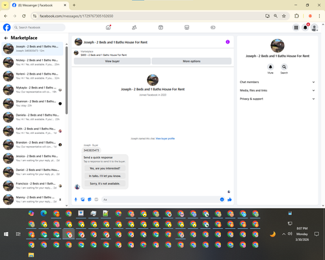Expand the Chat members section
This screenshot has width=325, height=260.
pyautogui.click(x=277, y=82)
